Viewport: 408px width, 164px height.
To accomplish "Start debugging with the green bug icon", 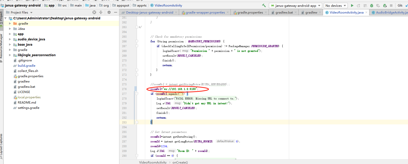I will click(x=372, y=6).
